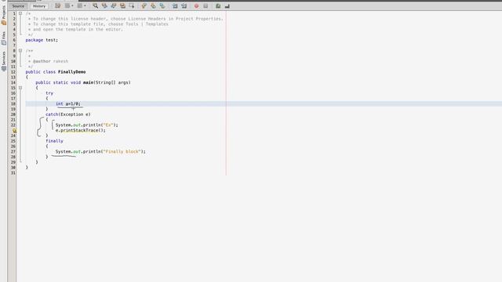Click the println("Ex") statement

87,125
